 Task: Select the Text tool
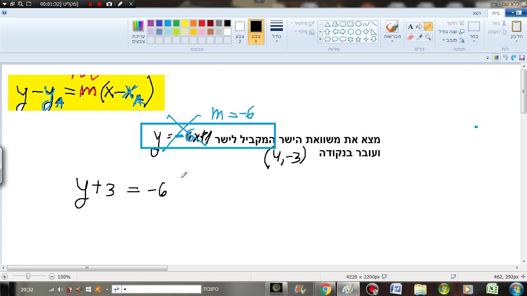pos(410,26)
